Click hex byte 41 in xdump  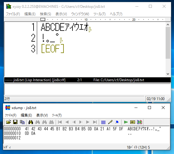coord(27,129)
